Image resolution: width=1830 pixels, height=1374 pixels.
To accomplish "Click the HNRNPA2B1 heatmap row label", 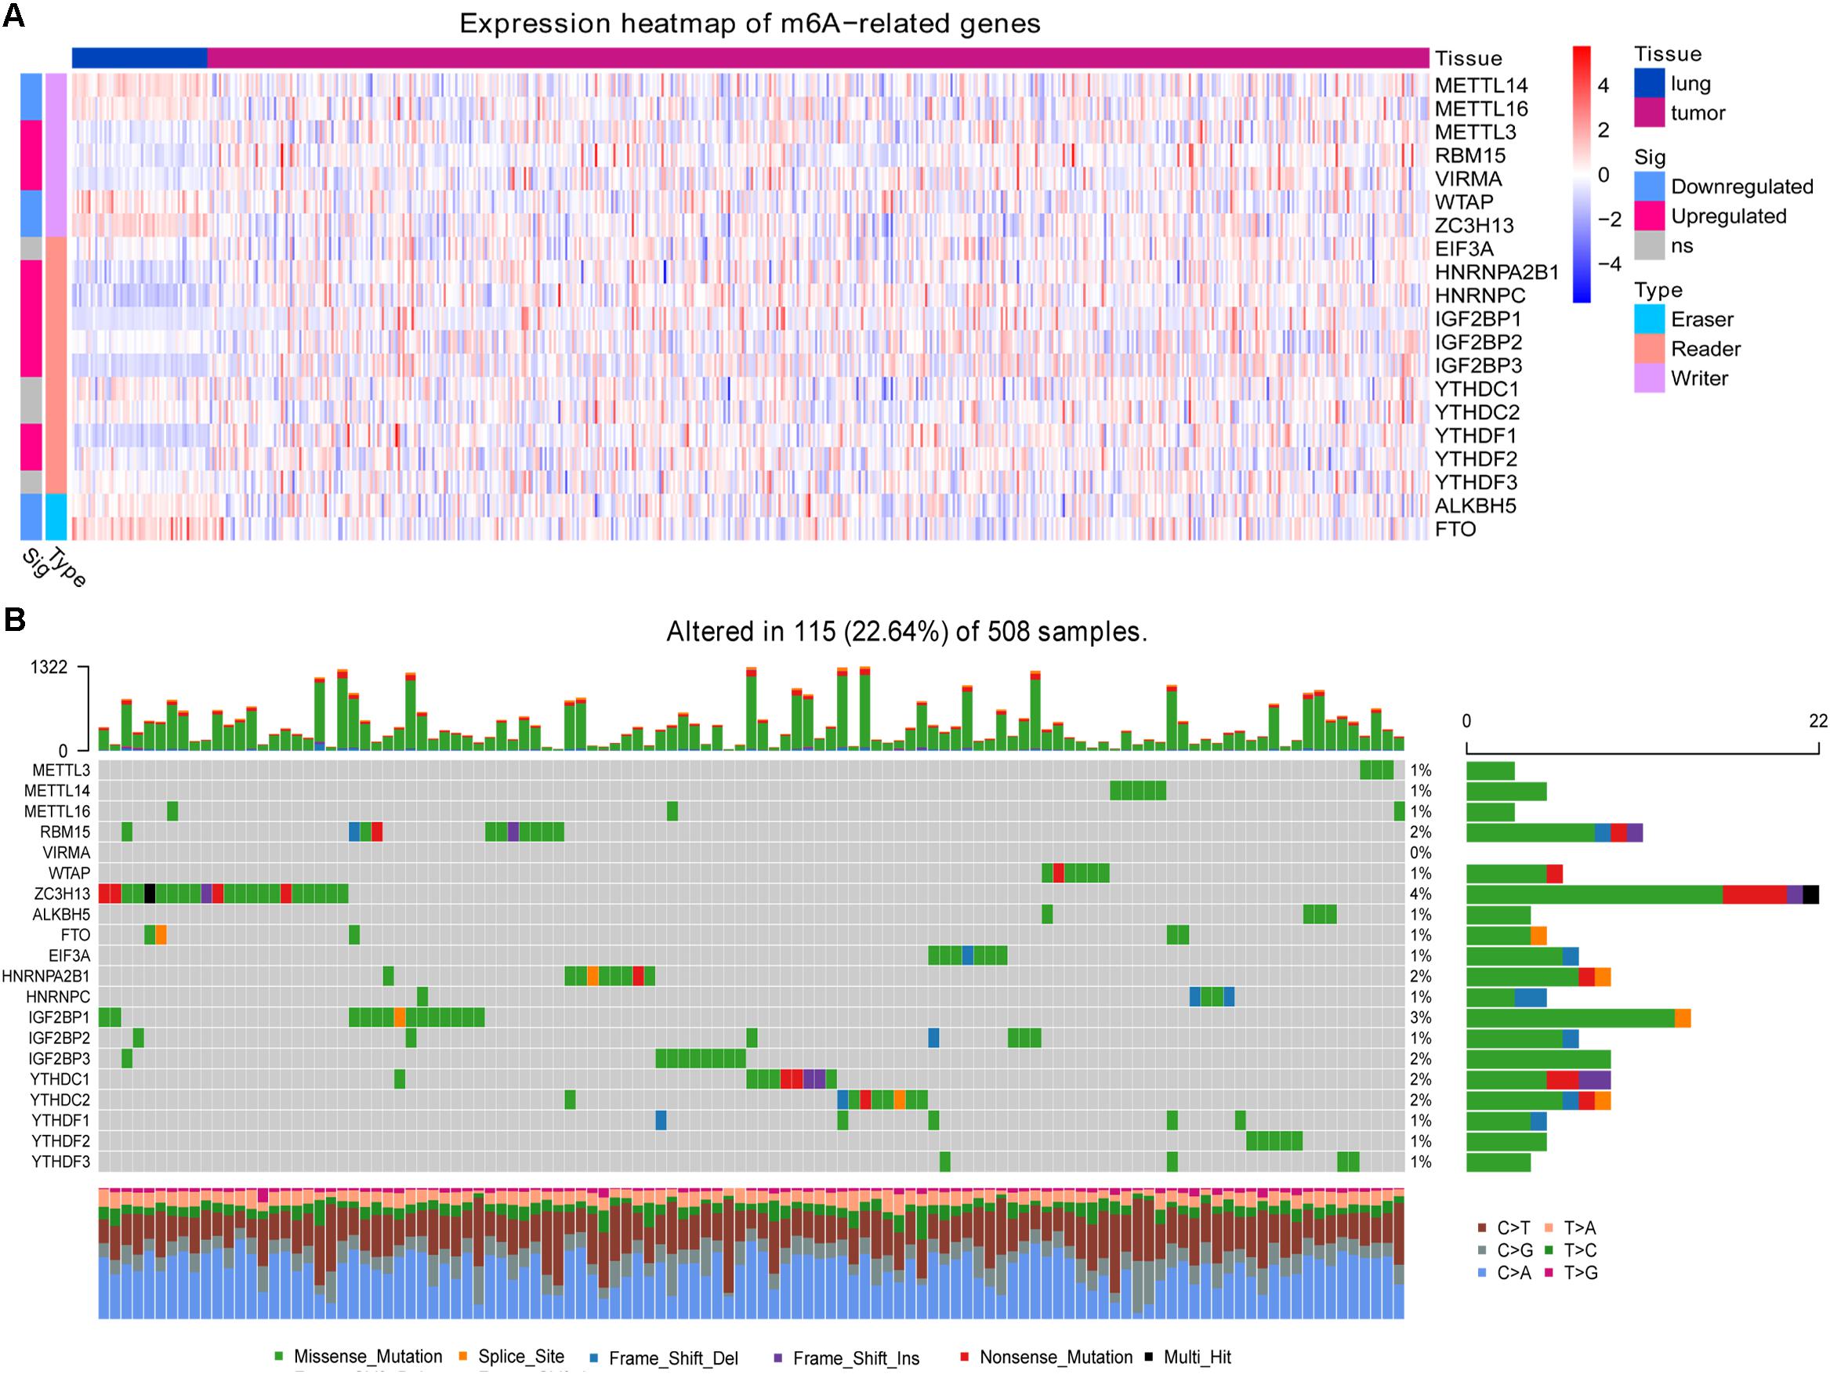I will 1497,272.
